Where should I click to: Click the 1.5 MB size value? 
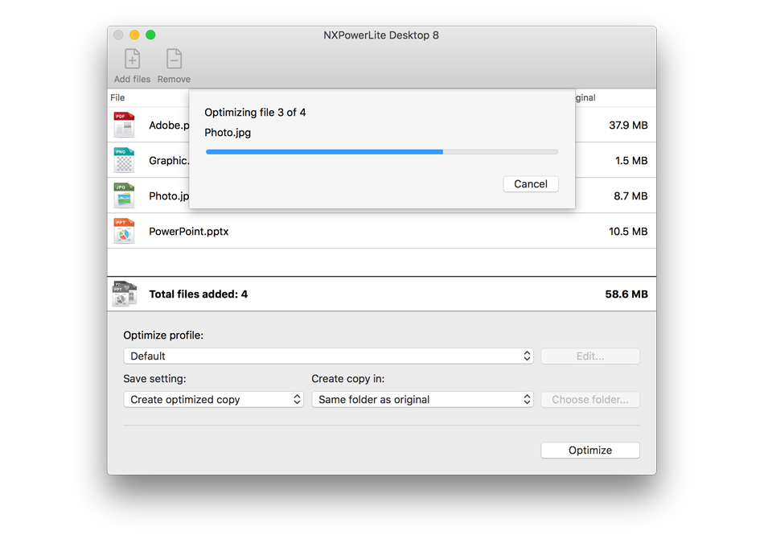pyautogui.click(x=631, y=161)
